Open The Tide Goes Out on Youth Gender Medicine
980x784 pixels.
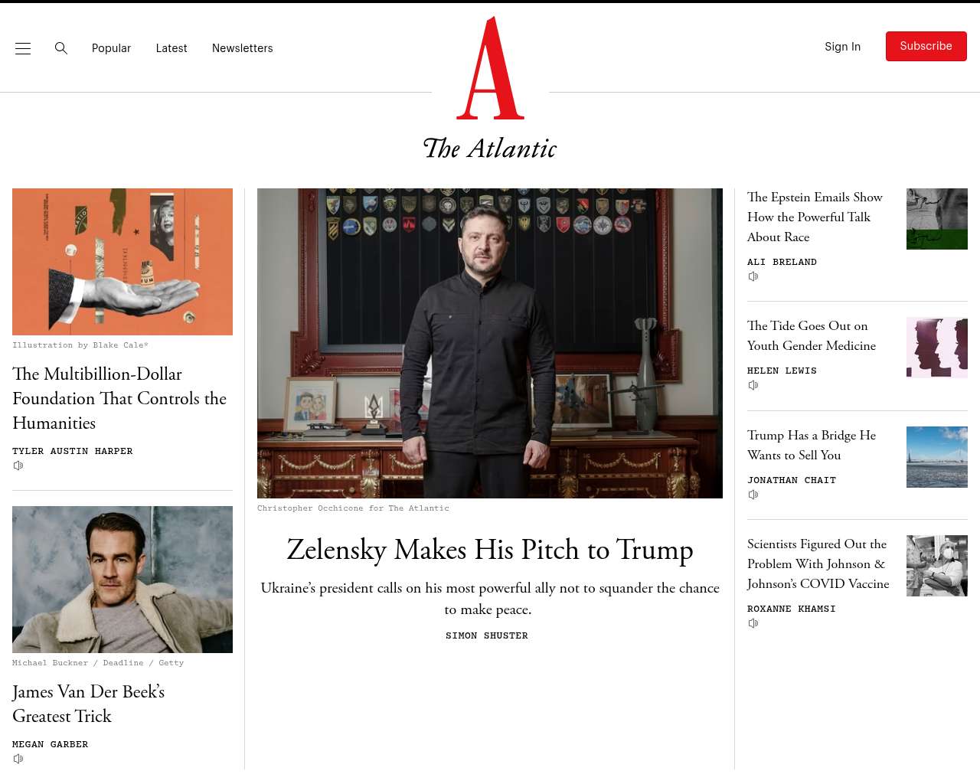(812, 335)
